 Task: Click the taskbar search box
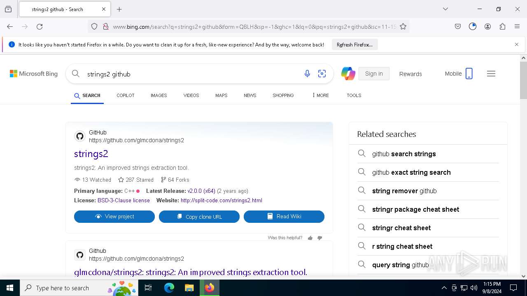click(79, 288)
